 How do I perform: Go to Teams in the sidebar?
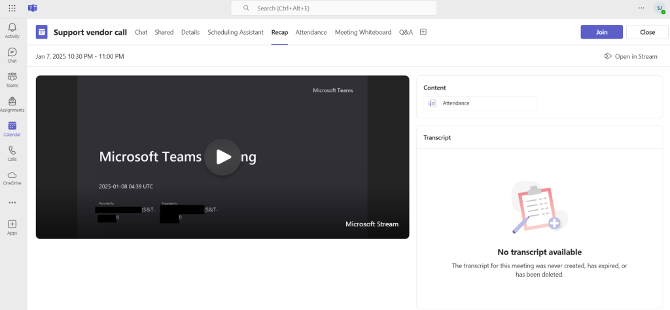tap(12, 80)
